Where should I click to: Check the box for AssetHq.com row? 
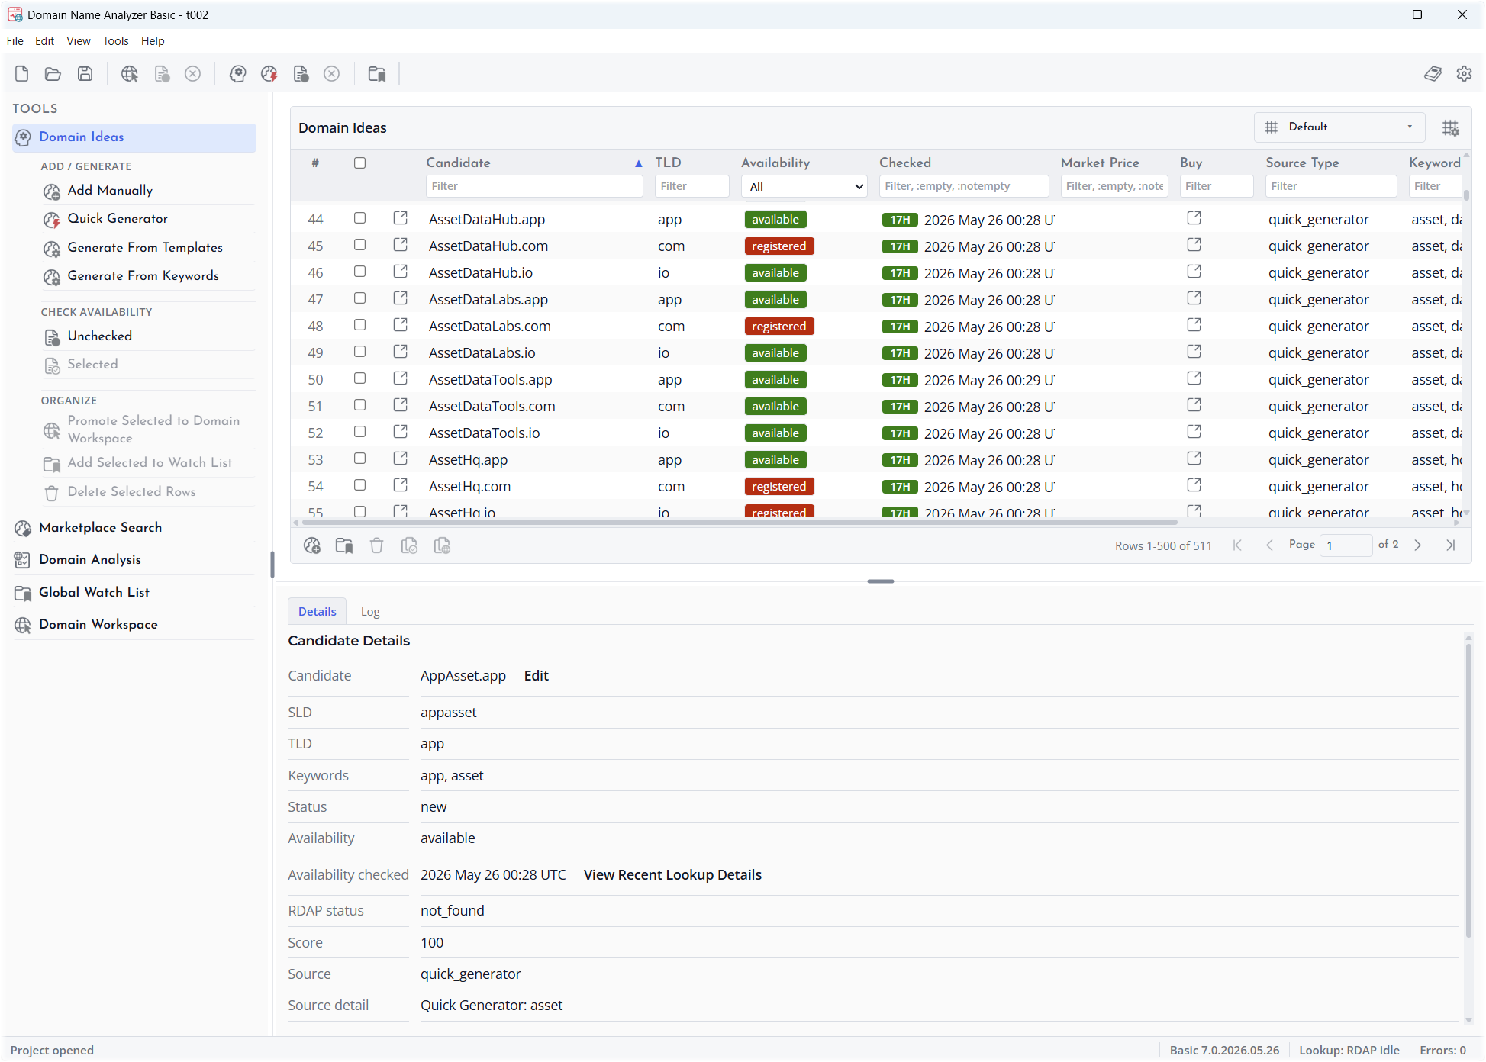pyautogui.click(x=359, y=485)
